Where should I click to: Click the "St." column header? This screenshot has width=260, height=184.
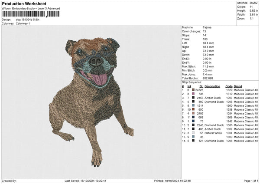pos(201,86)
